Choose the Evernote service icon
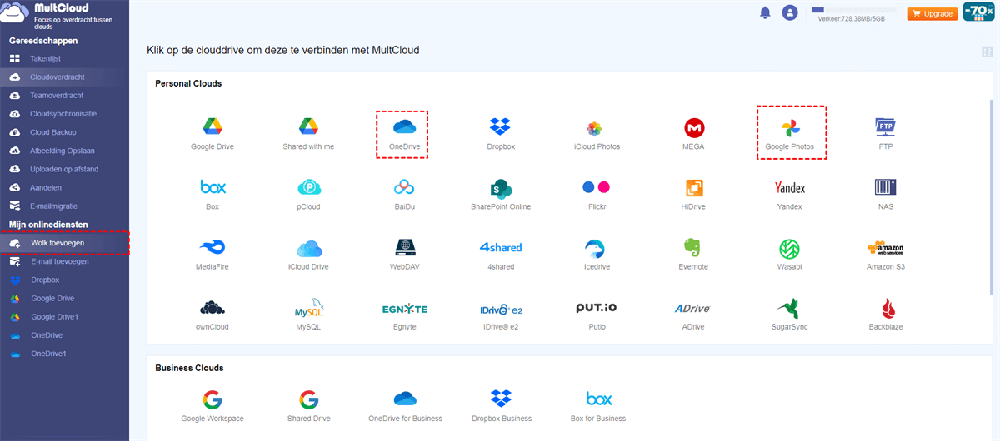The image size is (1000, 441). click(694, 248)
